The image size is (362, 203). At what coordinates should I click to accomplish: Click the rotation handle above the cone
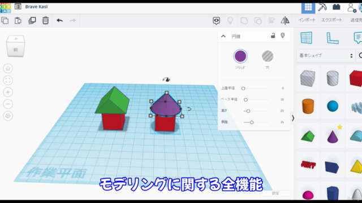point(166,80)
